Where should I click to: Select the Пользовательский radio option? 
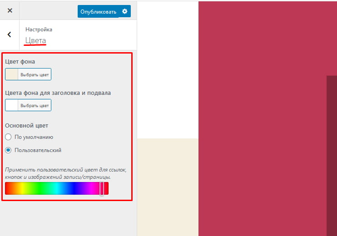coord(8,150)
